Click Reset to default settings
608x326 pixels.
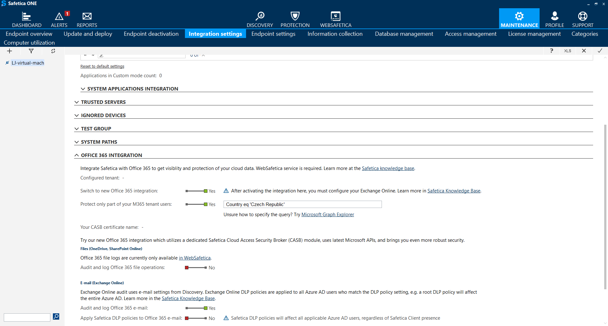click(102, 66)
